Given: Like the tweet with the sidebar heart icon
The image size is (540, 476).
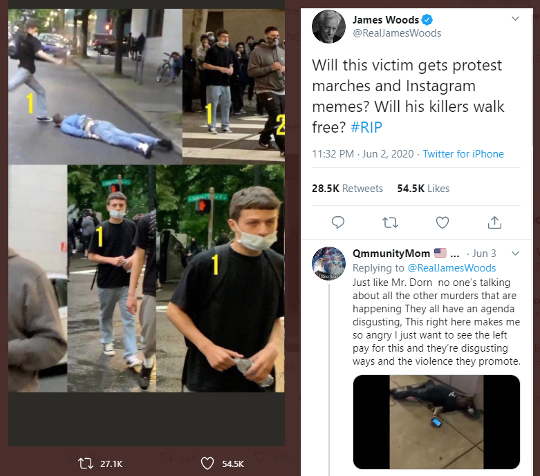Looking at the screenshot, I should click(x=443, y=222).
